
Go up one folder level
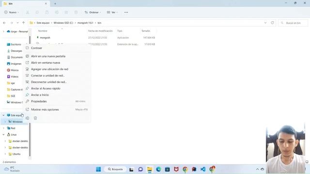pos(24,23)
